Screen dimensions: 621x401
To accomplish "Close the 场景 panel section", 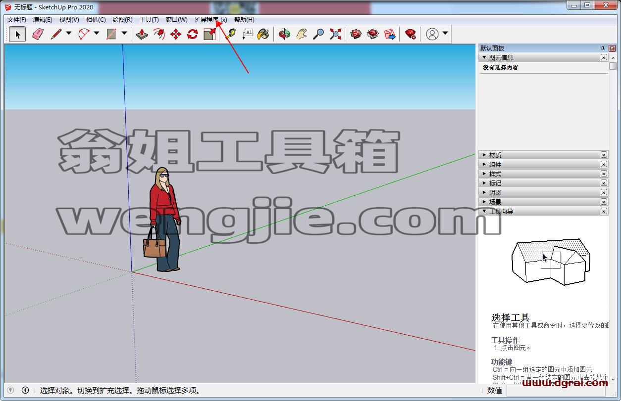I will pyautogui.click(x=604, y=202).
